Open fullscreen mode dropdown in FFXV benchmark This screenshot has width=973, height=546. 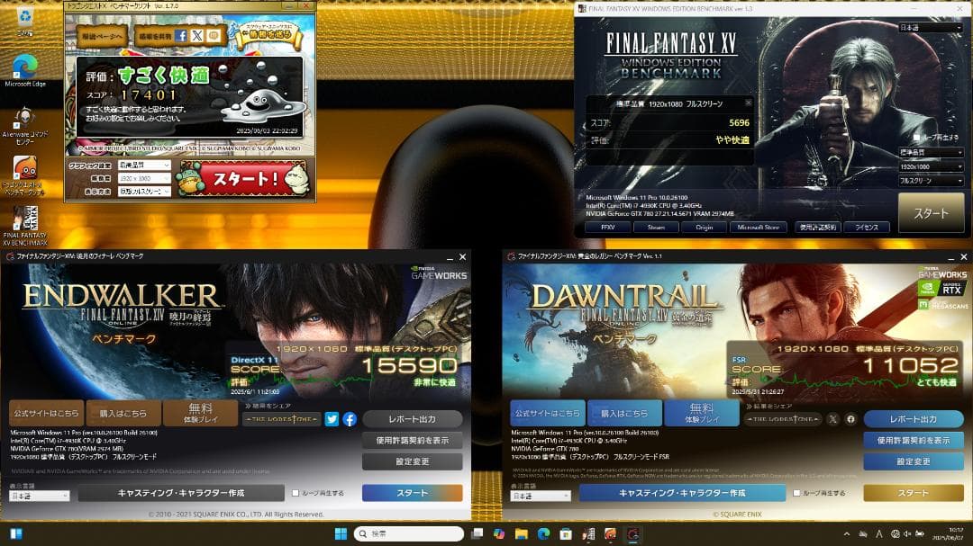tap(931, 181)
